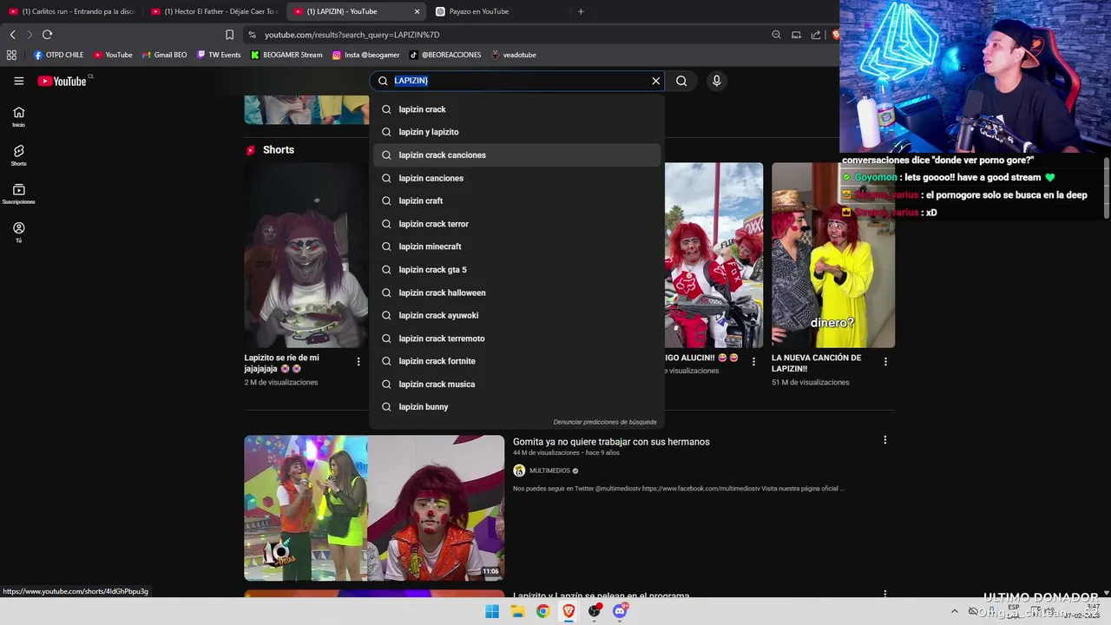Switch to Hector El Father tab

[213, 11]
